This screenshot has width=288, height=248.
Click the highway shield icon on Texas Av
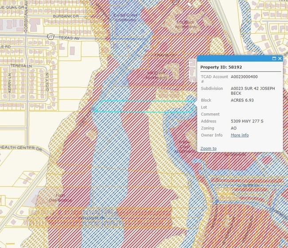51,36
